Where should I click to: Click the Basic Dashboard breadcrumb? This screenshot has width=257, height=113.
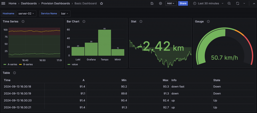point(86,4)
